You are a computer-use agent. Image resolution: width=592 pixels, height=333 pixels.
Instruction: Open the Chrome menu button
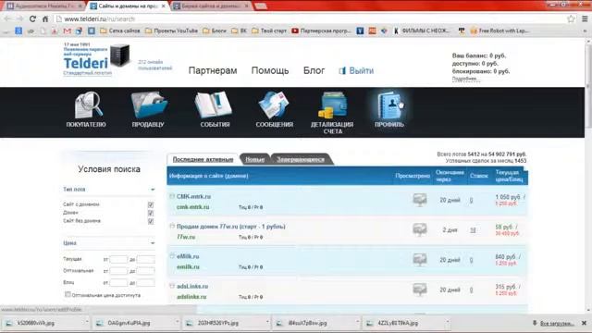(585, 18)
